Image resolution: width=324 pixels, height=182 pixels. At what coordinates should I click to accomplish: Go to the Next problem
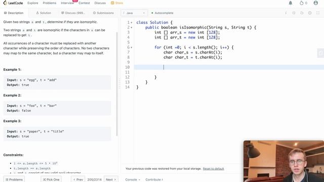[x=111, y=179]
